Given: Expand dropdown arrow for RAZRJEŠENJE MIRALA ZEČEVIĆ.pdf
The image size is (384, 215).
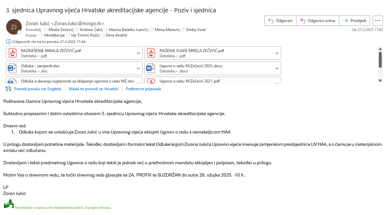Looking at the screenshot, I should point(138,53).
